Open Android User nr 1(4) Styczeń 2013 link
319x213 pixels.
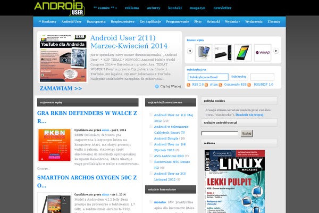(x=170, y=147)
